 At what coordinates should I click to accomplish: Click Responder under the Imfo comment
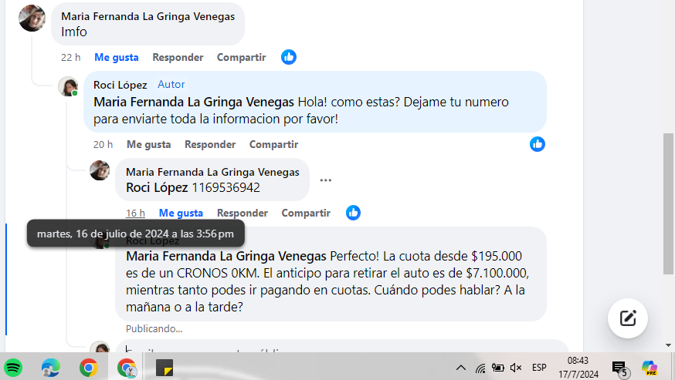click(x=178, y=57)
